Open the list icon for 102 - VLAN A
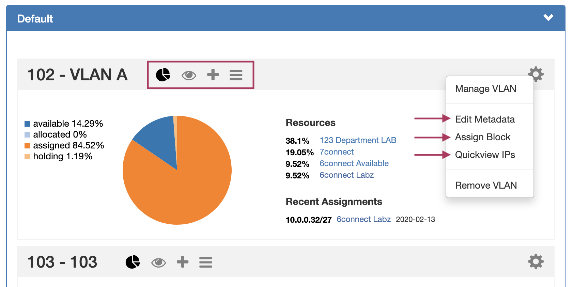Viewport: 573px width, 287px height. [x=236, y=75]
